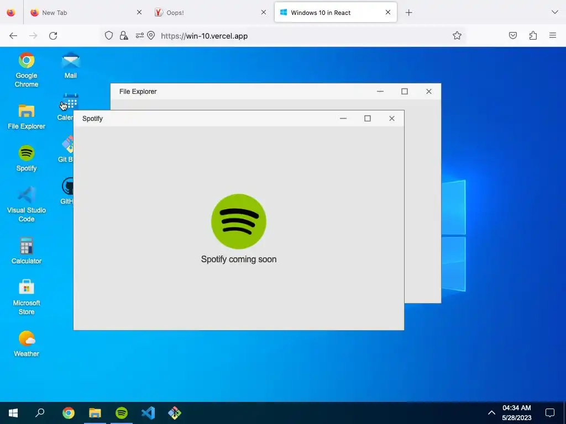Image resolution: width=566 pixels, height=424 pixels.
Task: Switch to the Oops! browser tab
Action: 211,13
